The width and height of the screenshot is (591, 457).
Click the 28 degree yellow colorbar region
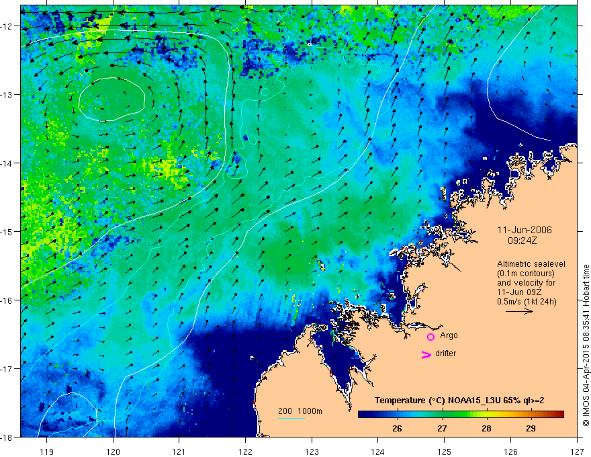click(x=487, y=414)
